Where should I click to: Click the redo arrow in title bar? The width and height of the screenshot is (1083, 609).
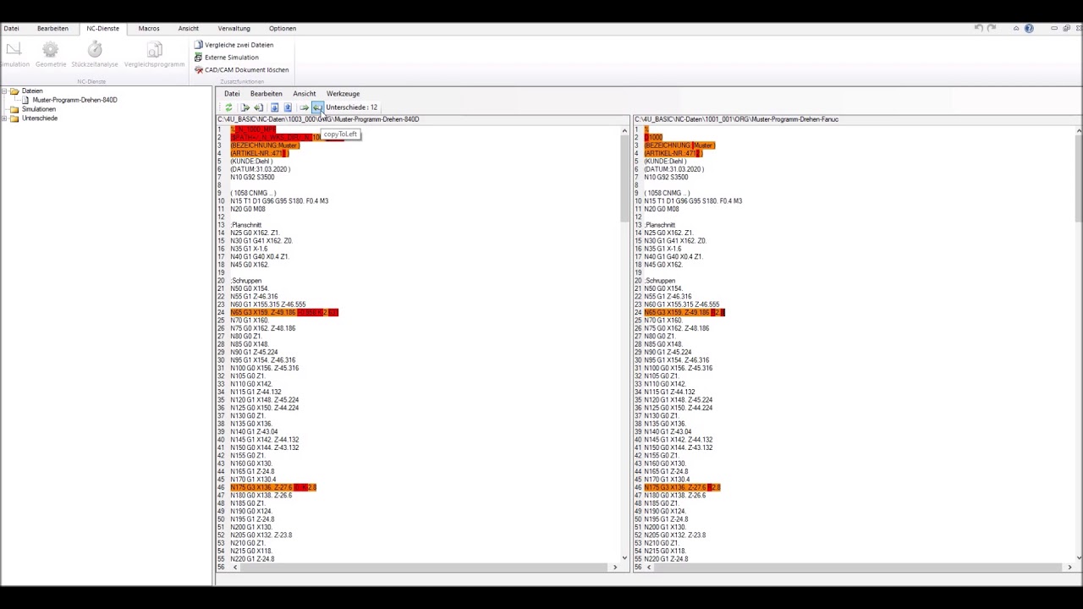click(x=992, y=28)
